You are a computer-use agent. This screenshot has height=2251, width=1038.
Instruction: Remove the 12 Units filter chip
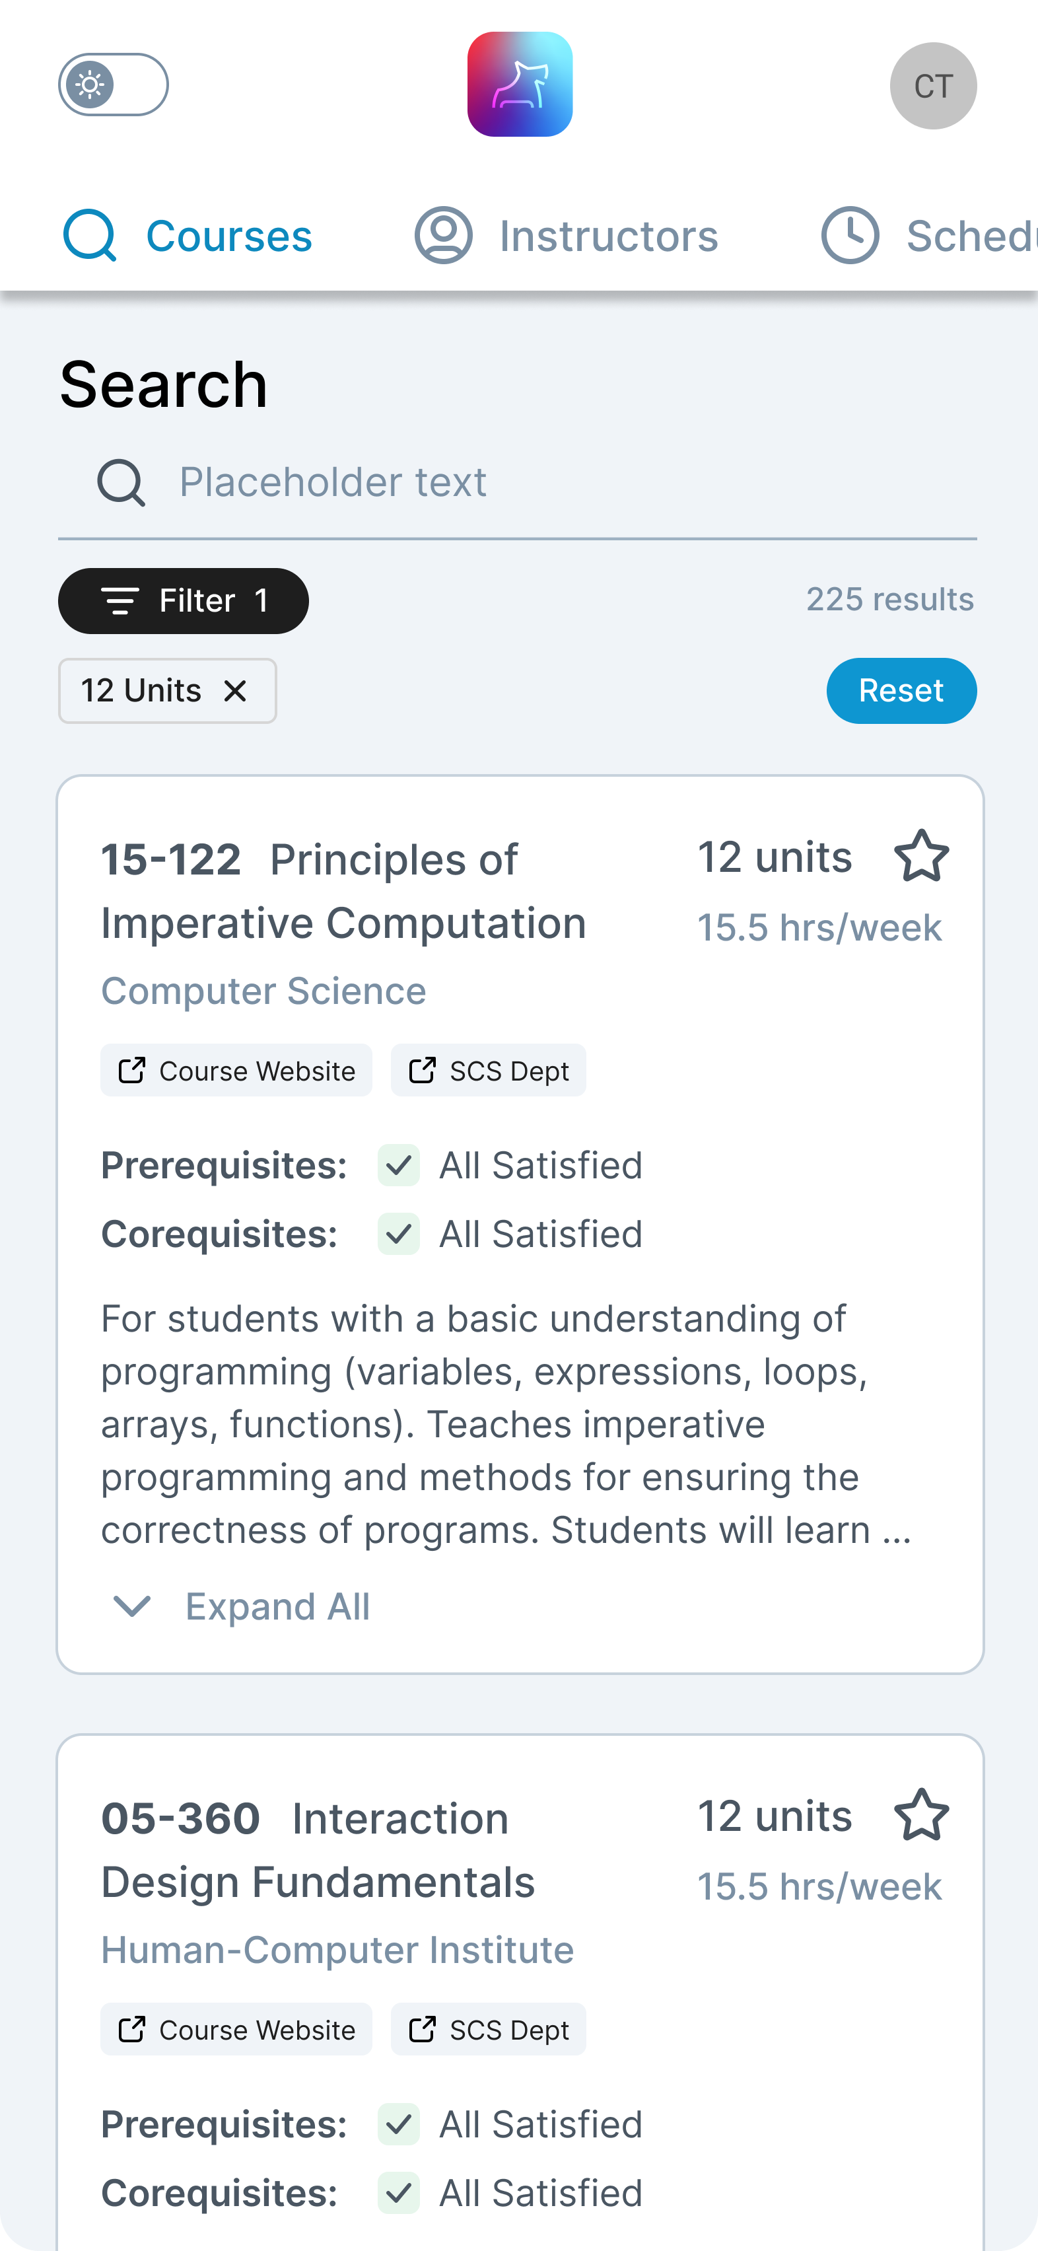coord(235,691)
